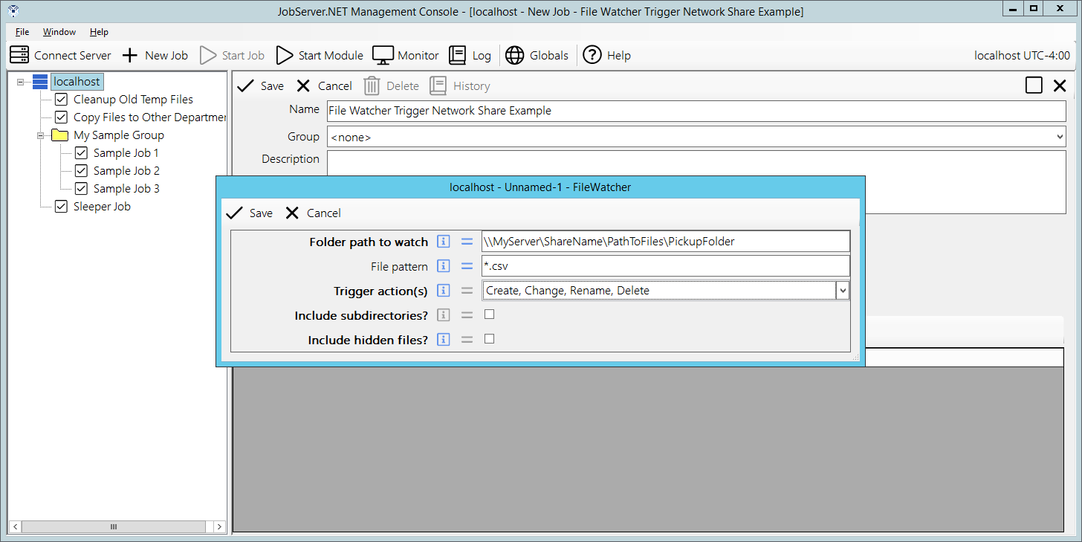Click the equals icon beside File pattern

click(467, 266)
